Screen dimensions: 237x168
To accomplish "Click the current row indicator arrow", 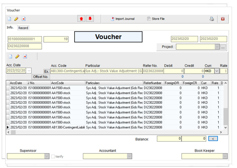I will click(8, 127).
